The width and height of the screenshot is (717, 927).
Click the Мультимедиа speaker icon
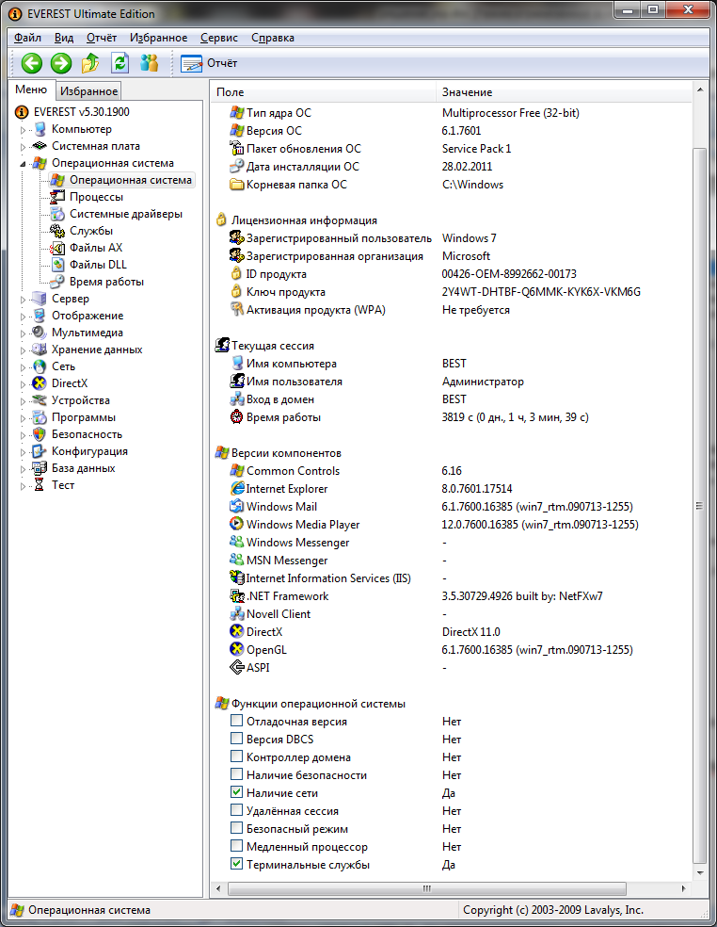[40, 333]
